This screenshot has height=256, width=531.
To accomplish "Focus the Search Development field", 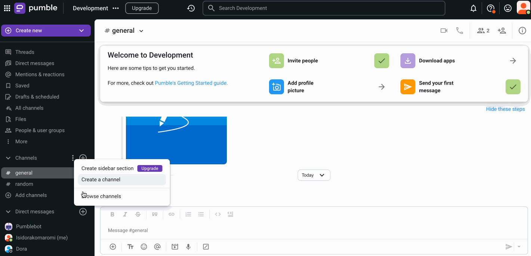I will pos(324,8).
